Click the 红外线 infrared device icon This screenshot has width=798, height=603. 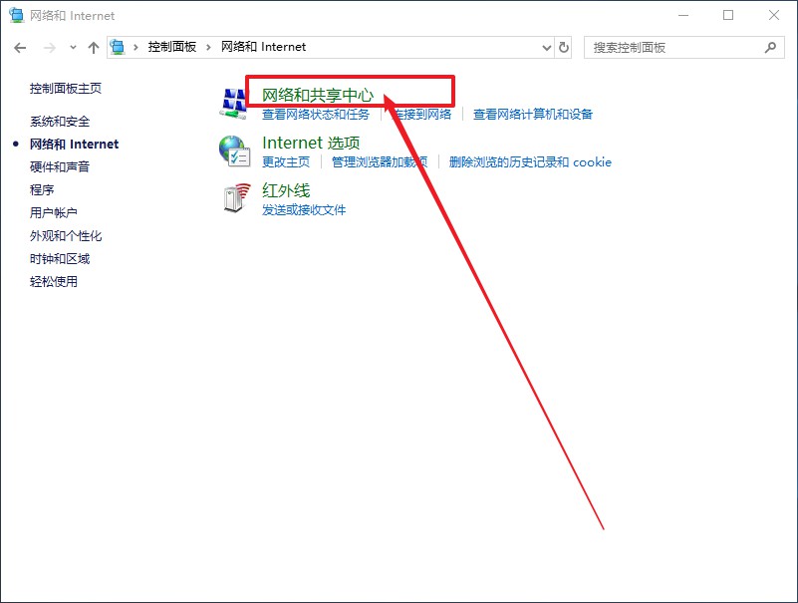(x=233, y=197)
